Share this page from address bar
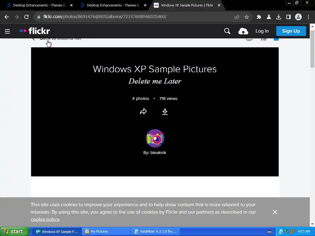 click(237, 17)
